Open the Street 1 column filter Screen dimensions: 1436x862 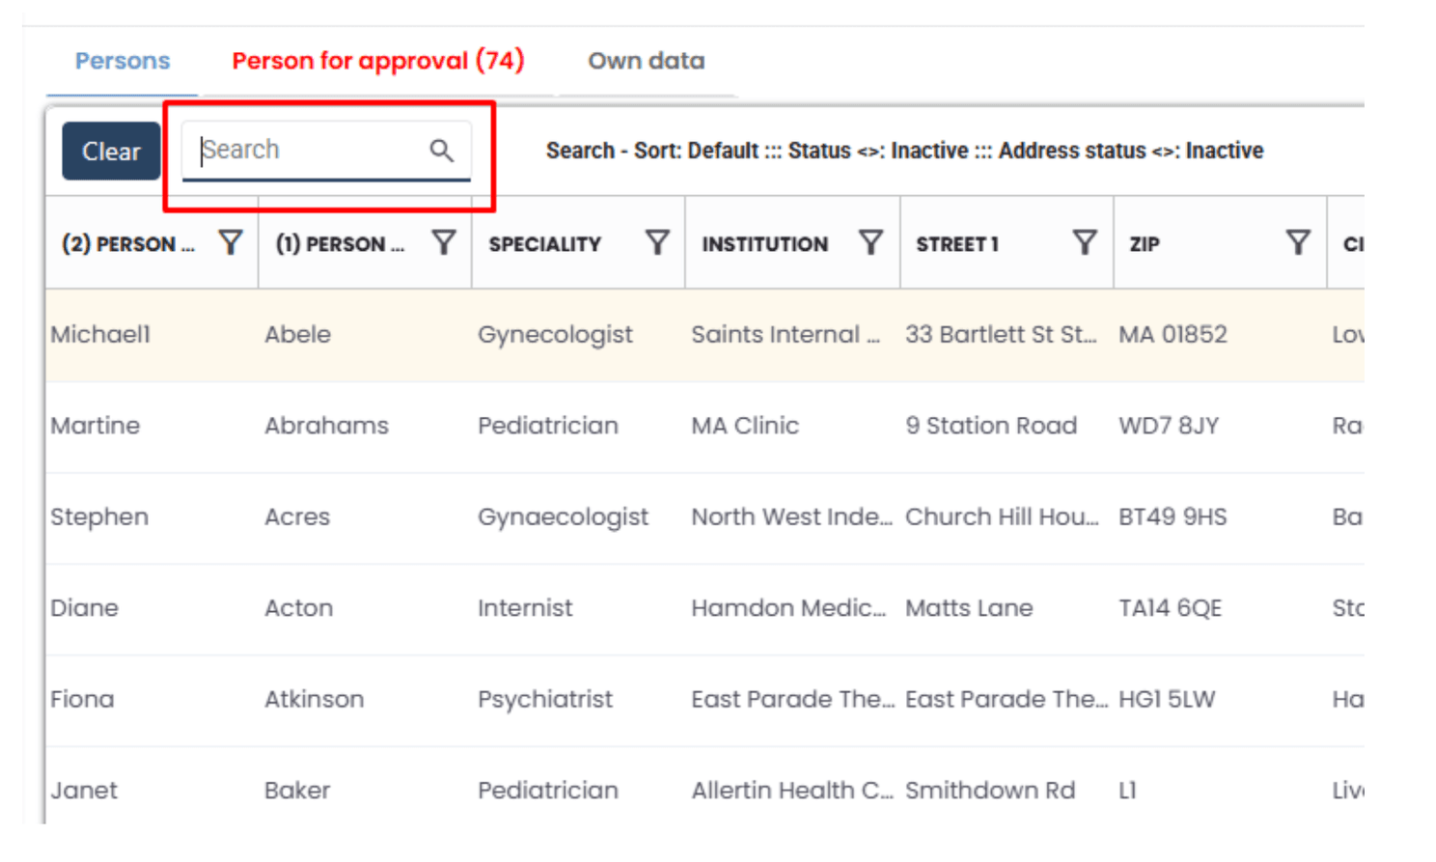click(x=1085, y=242)
